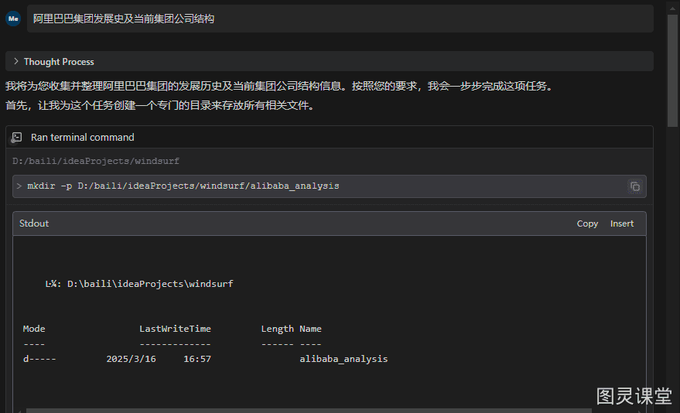The height and width of the screenshot is (413, 680).
Task: Click the Ran terminal command label
Action: tap(83, 138)
